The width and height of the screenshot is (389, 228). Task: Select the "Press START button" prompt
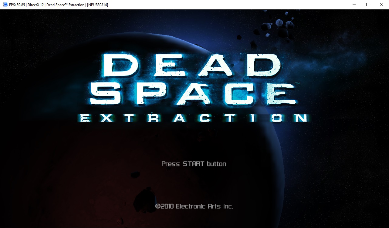(194, 164)
